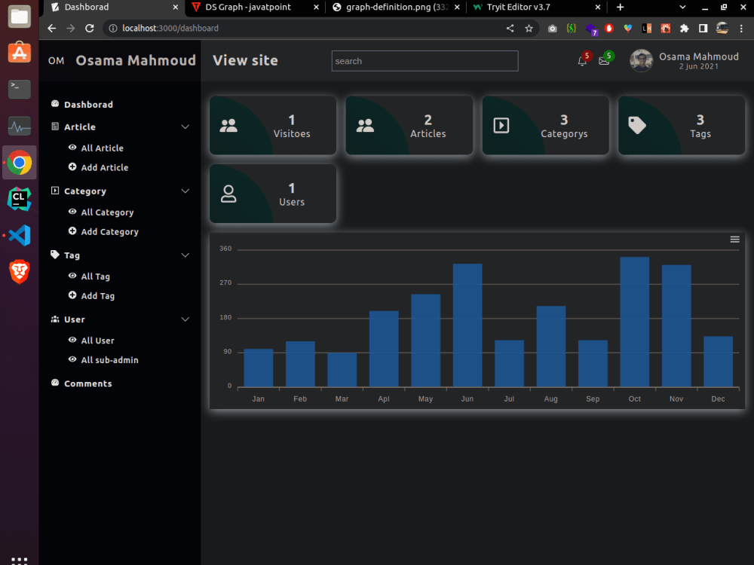Click the eye icon beside All Tag
The width and height of the screenshot is (754, 565).
(x=72, y=276)
